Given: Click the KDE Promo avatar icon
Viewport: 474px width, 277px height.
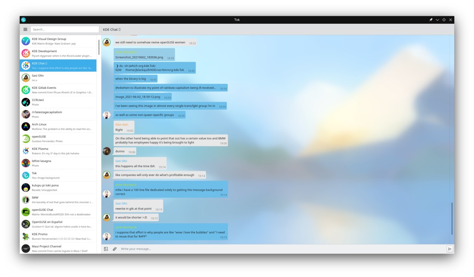Looking at the screenshot, I should [26, 236].
